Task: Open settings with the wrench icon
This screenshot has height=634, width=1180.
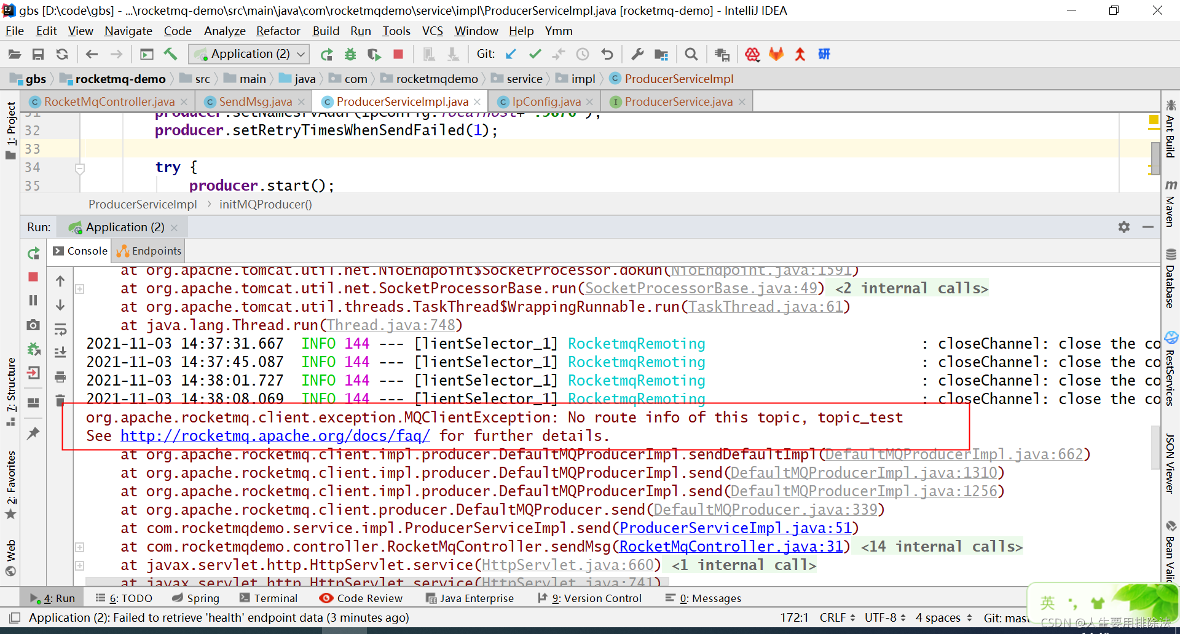Action: click(637, 54)
